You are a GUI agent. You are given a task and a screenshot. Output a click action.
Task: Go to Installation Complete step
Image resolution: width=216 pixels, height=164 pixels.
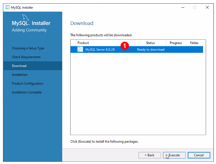point(27,92)
